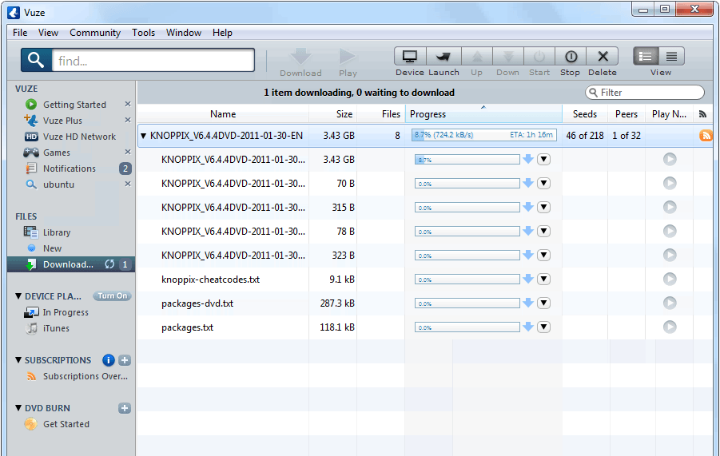Click the RSS column header icon
Image resolution: width=720 pixels, height=456 pixels.
coord(702,114)
